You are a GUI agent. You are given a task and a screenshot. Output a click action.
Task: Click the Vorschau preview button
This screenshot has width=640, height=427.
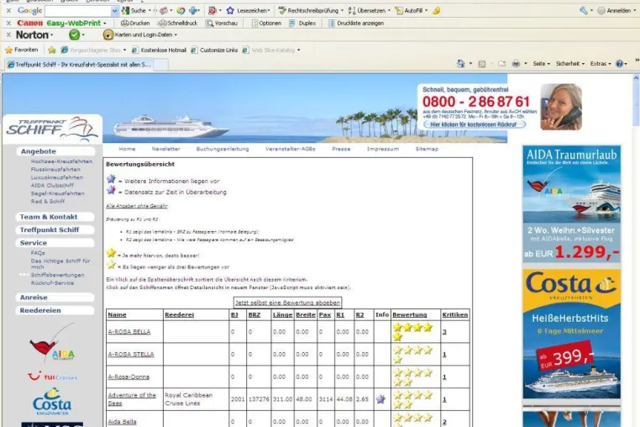tap(222, 24)
